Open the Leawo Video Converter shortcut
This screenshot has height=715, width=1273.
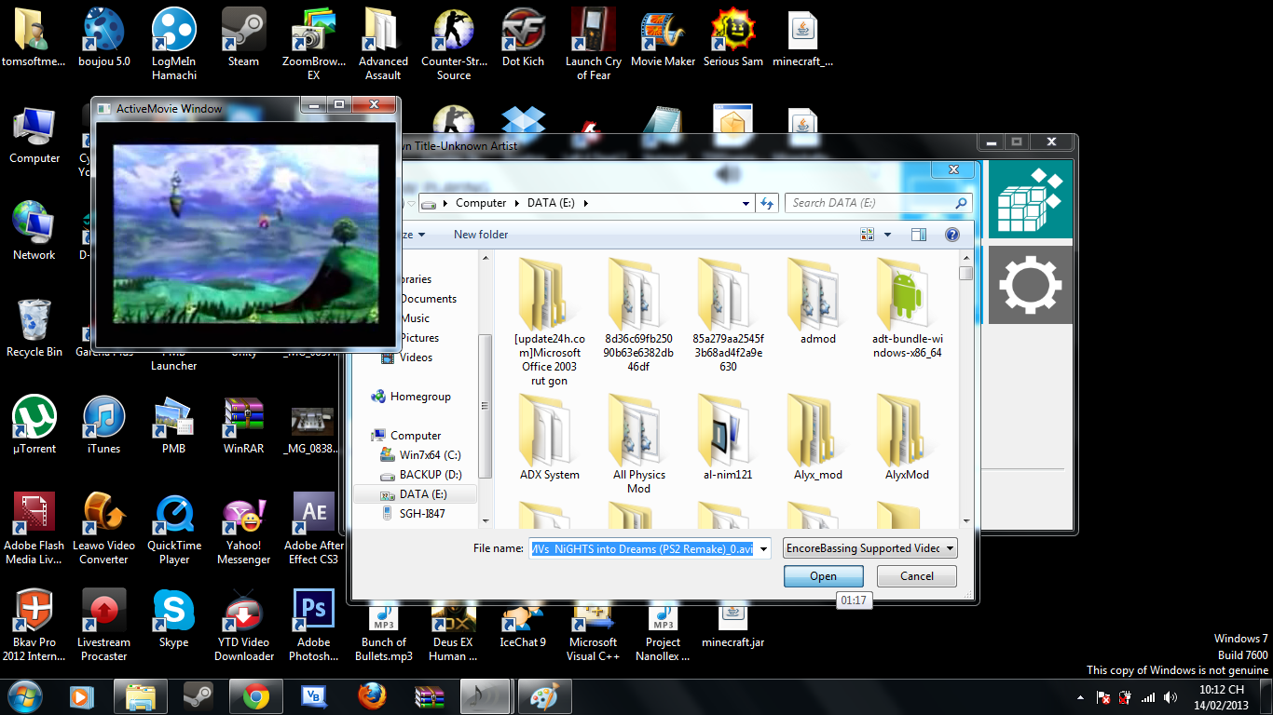pyautogui.click(x=103, y=529)
